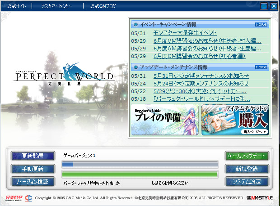The height and width of the screenshot is (206, 280).
Task: Click the Beginner's Guide プレイの準備 banner
Action: [x=165, y=120]
